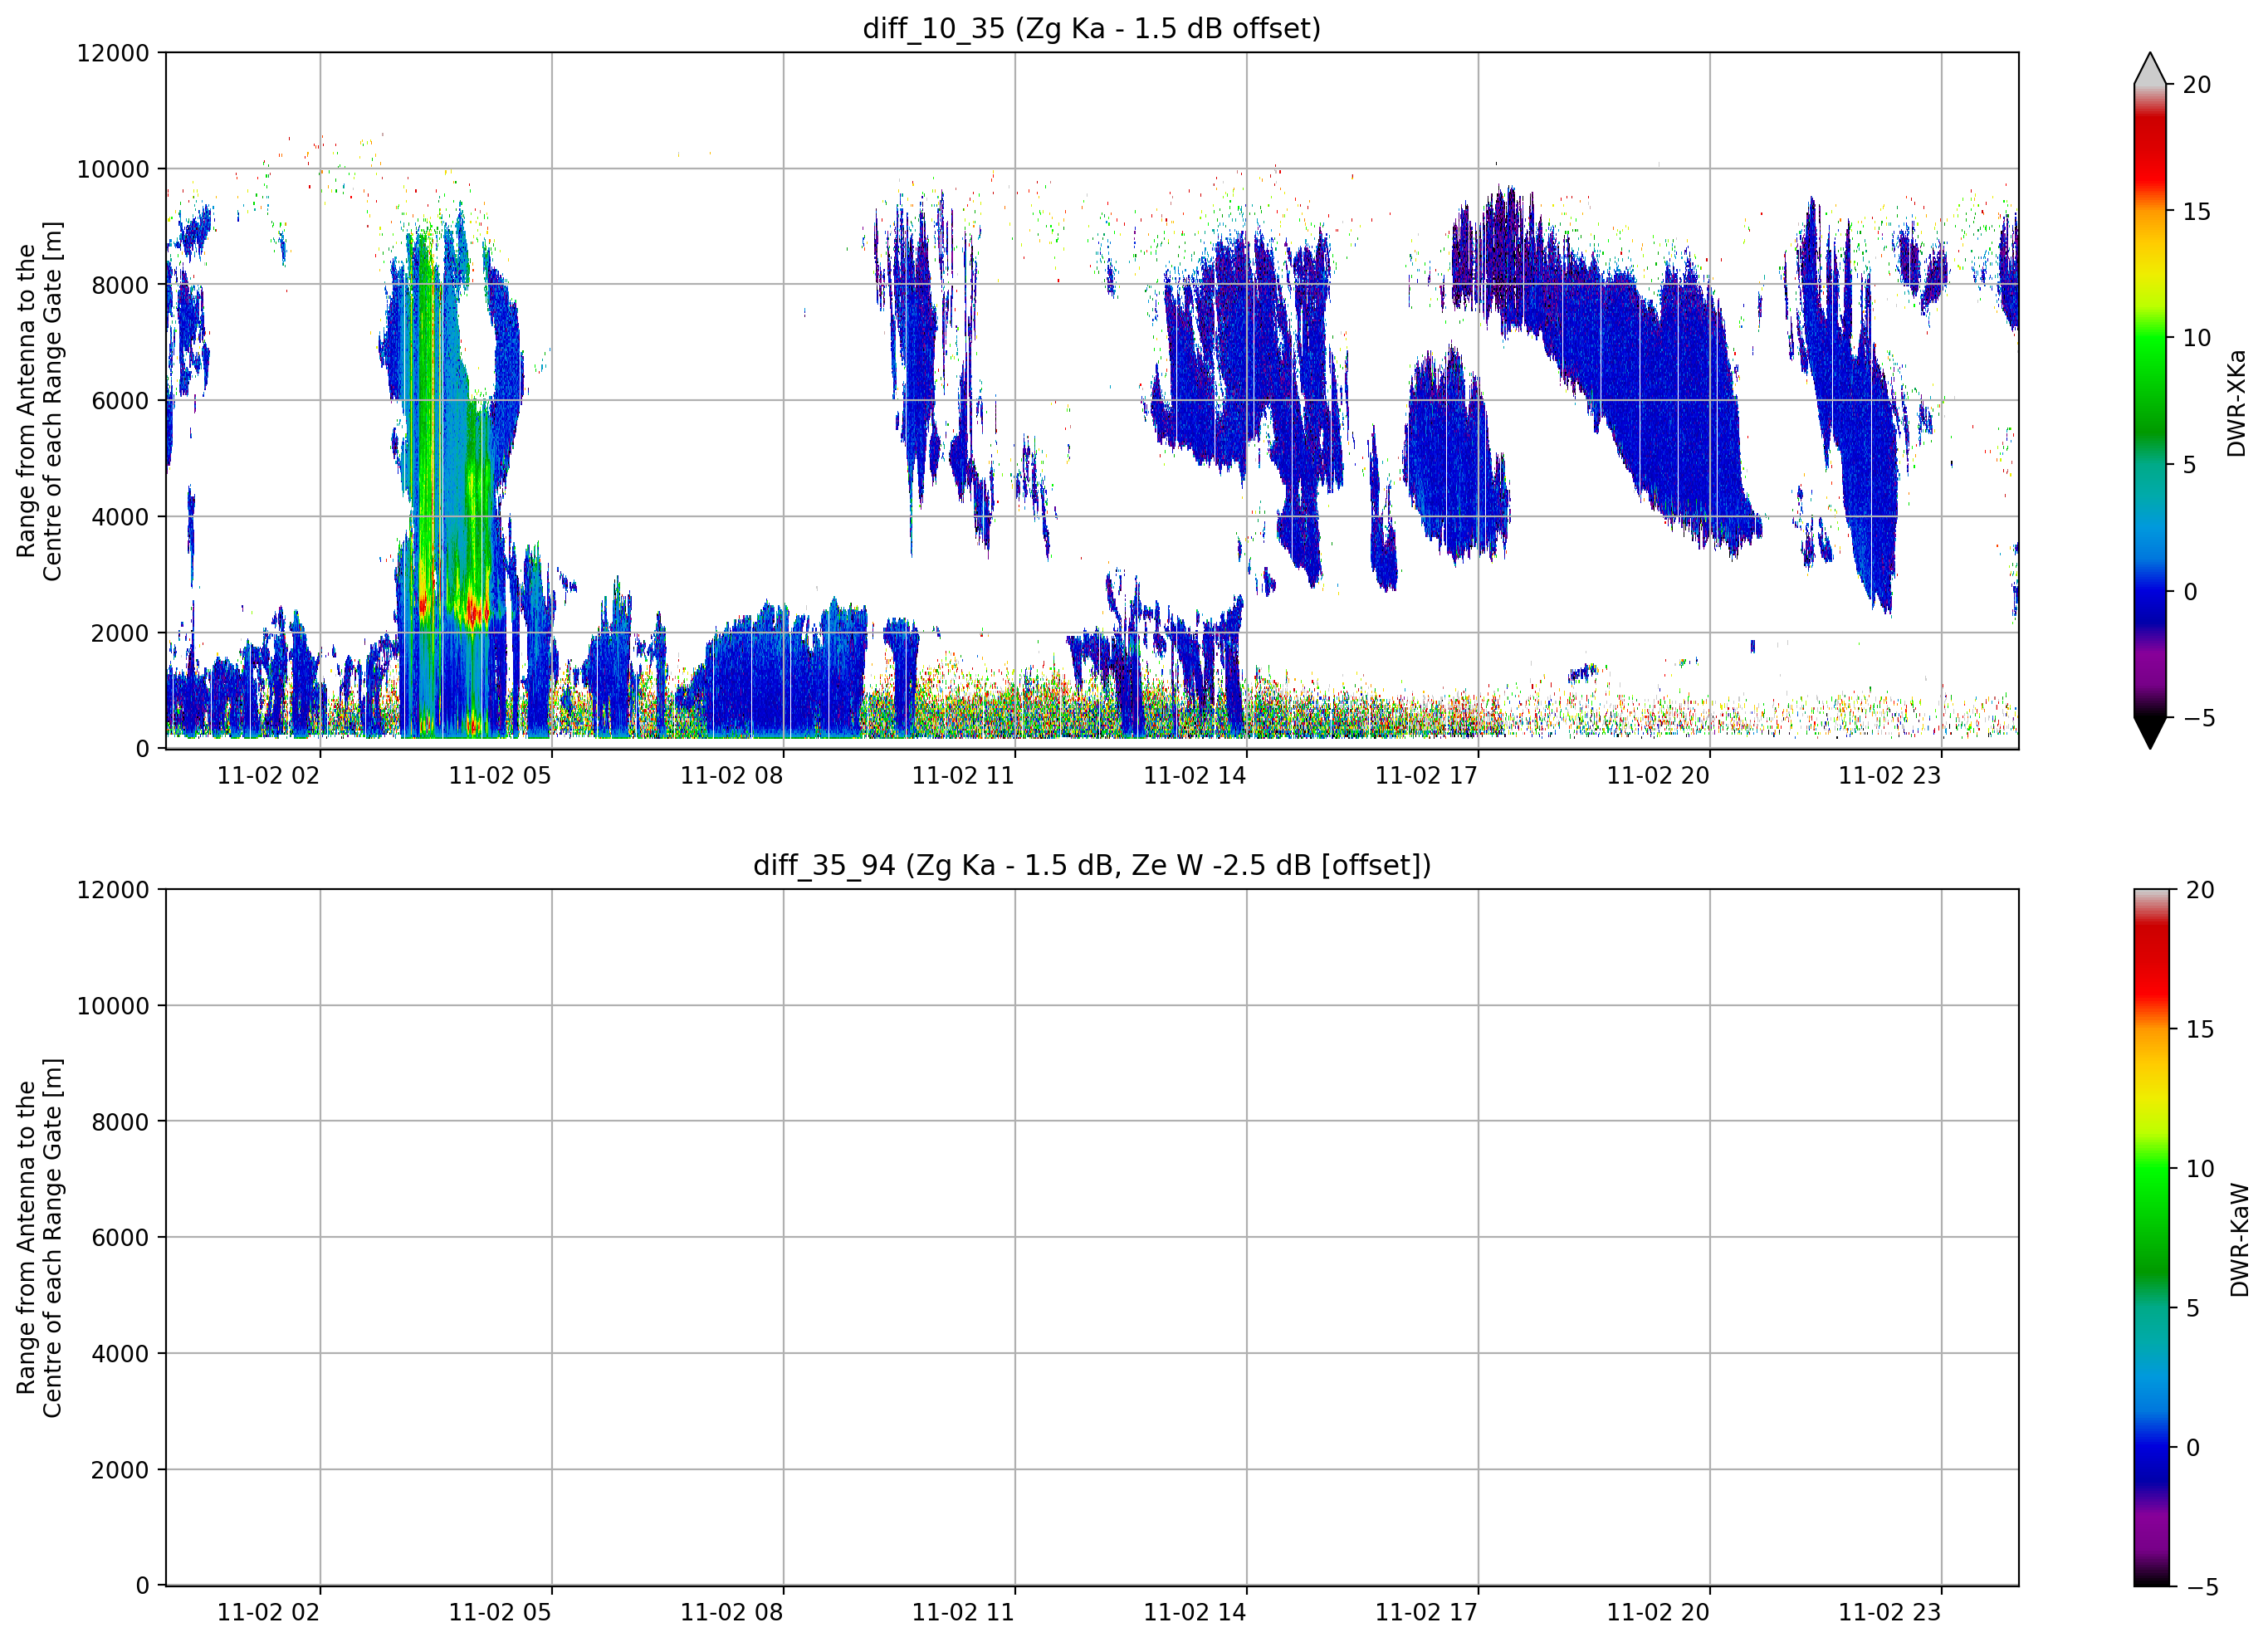The width and height of the screenshot is (2268, 1642).
Task: Click the 11-02 05 tick label of top plot
Action: (499, 776)
